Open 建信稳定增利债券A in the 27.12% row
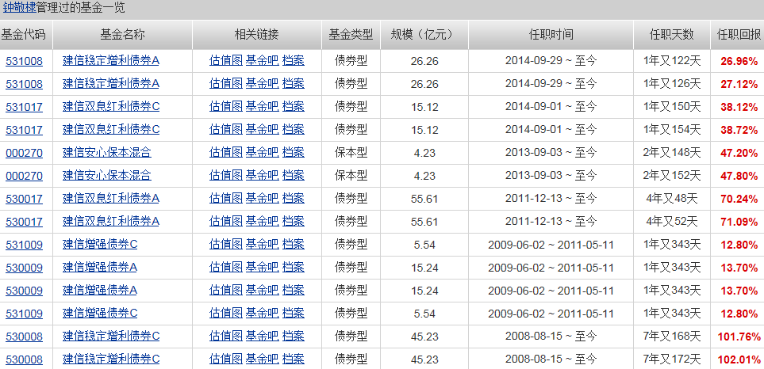 pyautogui.click(x=111, y=84)
